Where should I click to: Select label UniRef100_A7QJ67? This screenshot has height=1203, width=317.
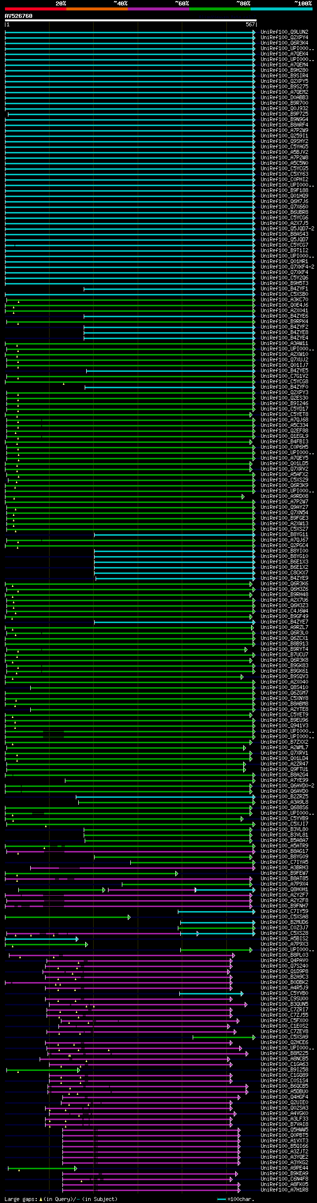tap(284, 540)
